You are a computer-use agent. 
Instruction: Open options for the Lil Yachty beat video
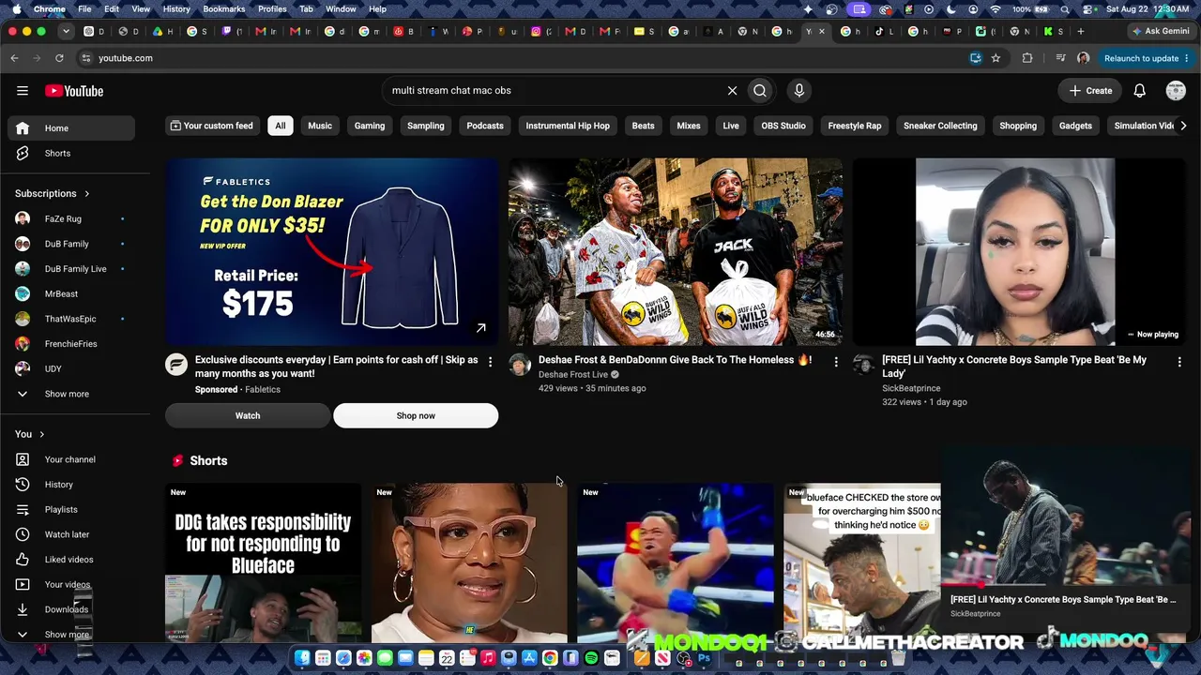click(1179, 362)
